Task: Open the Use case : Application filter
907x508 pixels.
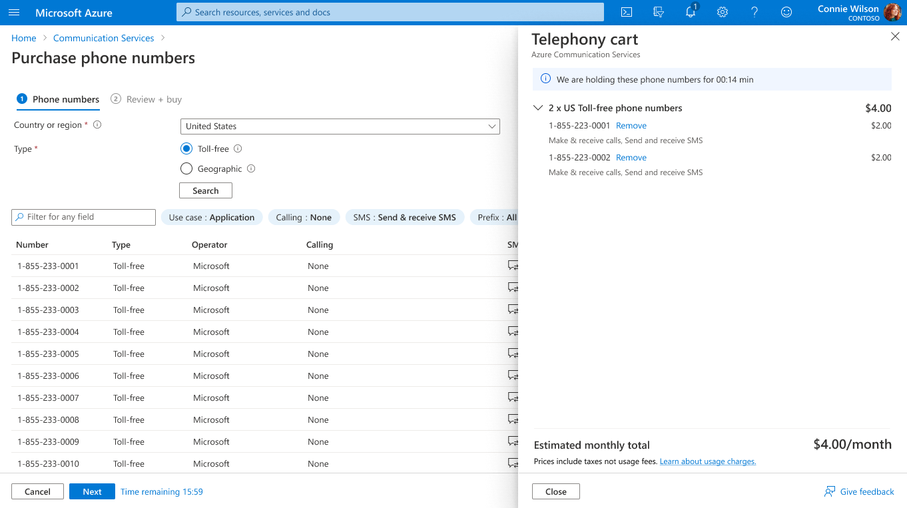Action: click(212, 218)
